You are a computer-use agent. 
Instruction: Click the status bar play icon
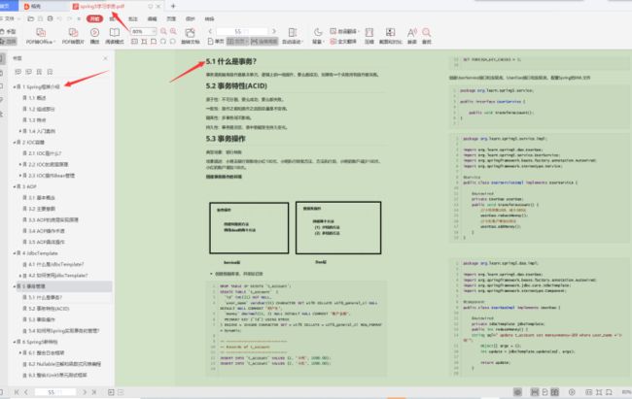tap(572, 392)
